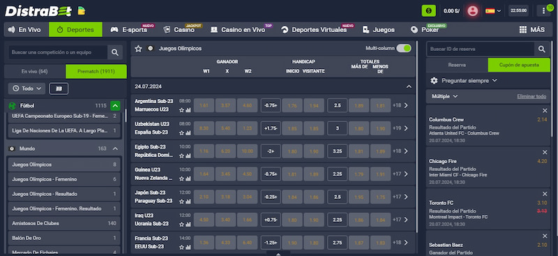Open the three-dot menu with badge 10
Image resolution: width=558 pixels, height=256 pixels.
(x=543, y=10)
